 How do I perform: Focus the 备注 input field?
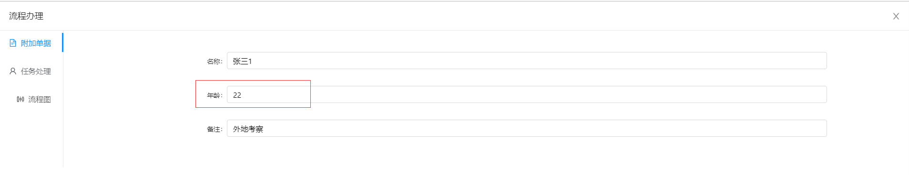pos(527,128)
